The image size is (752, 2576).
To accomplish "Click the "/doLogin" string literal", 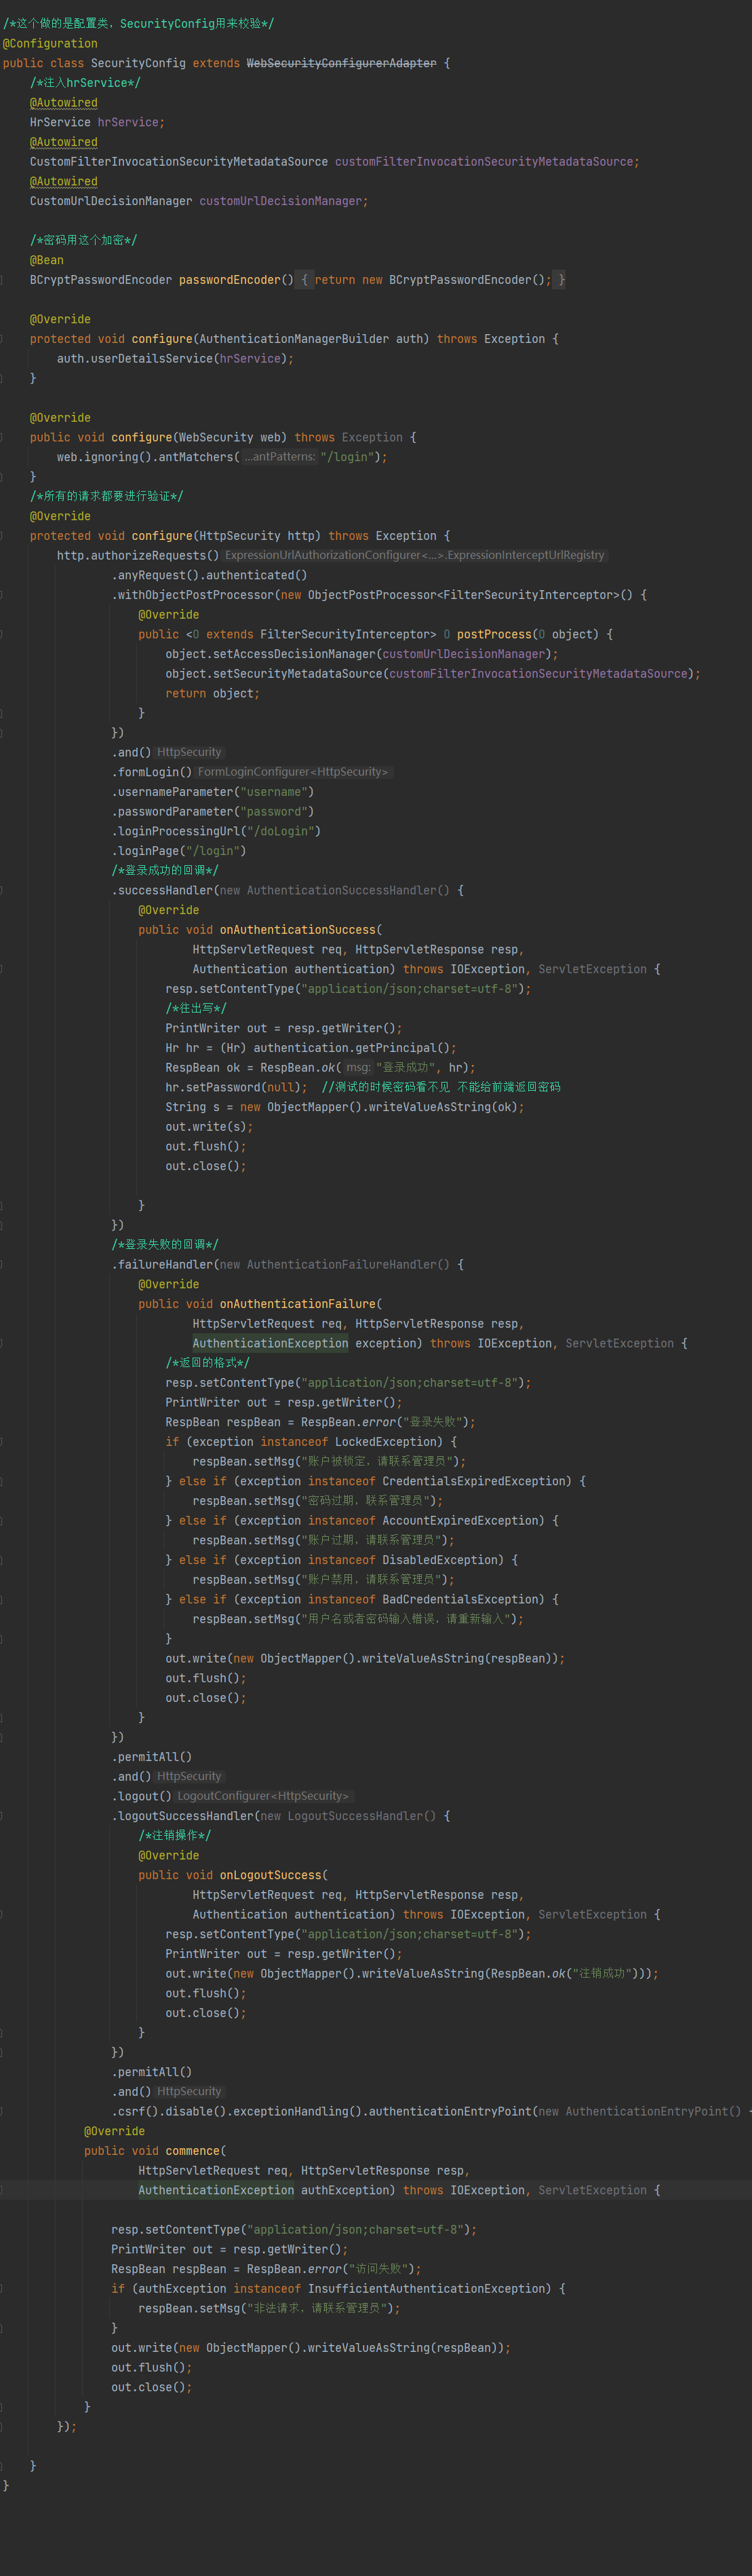I will coord(281,831).
